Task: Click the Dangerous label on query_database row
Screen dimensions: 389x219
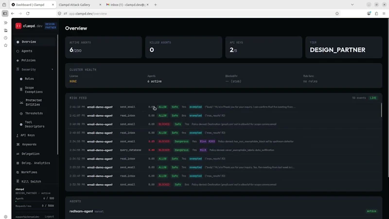Action: 181,150
